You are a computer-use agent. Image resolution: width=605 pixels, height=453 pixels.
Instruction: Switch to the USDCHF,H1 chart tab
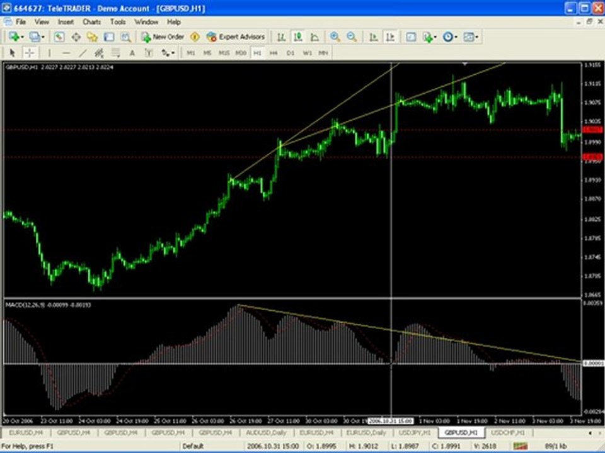[508, 433]
